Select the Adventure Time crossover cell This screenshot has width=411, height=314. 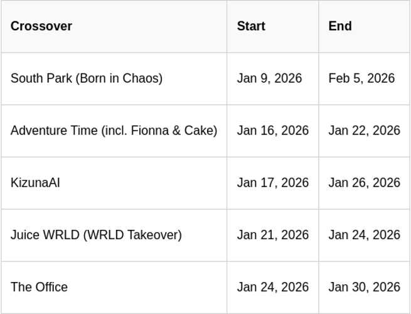pyautogui.click(x=114, y=131)
